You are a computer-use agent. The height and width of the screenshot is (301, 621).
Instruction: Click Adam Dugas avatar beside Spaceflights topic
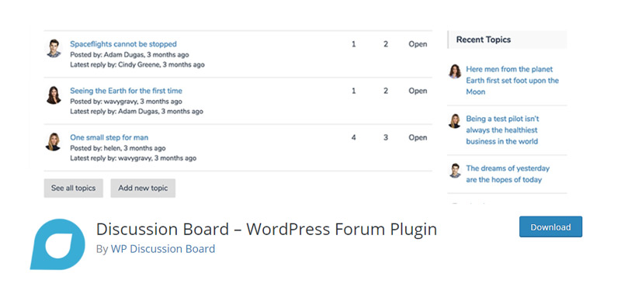coord(54,48)
